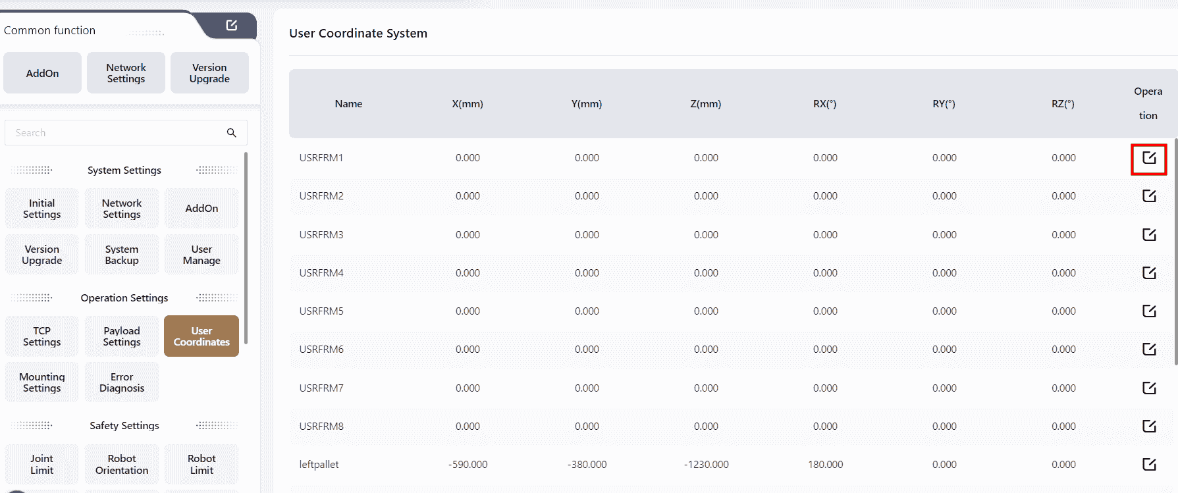
Task: Click the edit icon for USRFRM7
Action: point(1148,388)
